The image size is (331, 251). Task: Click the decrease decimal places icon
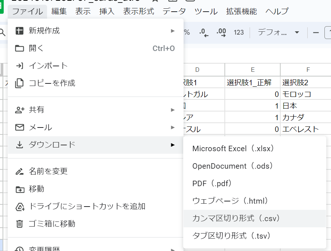pos(204,32)
